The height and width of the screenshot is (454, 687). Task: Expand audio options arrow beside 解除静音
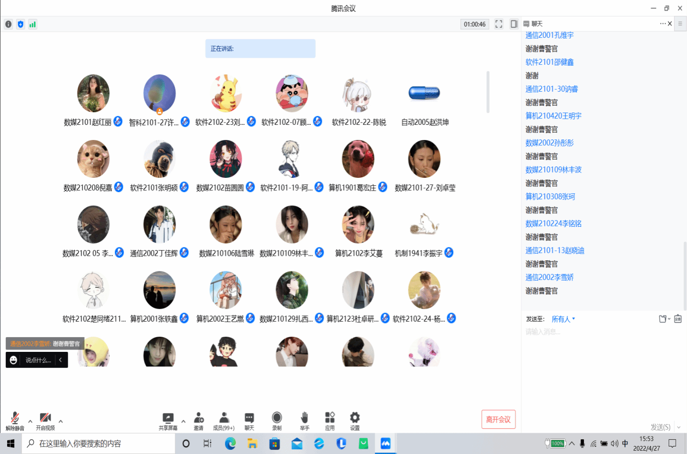(x=30, y=421)
